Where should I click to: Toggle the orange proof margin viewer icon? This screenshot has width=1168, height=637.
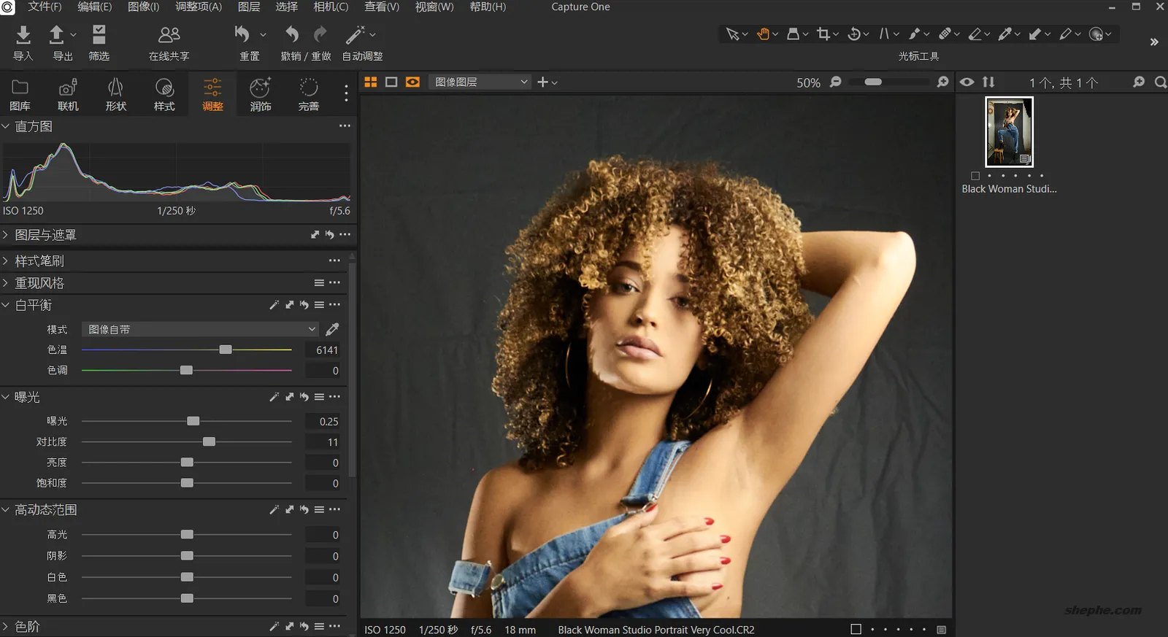[x=412, y=82]
